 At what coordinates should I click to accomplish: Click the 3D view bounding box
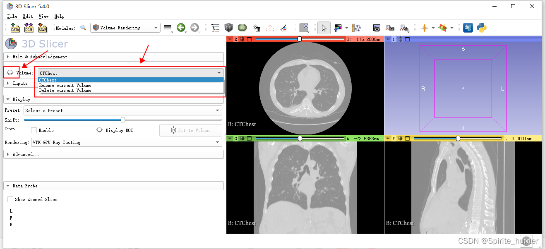(463, 88)
